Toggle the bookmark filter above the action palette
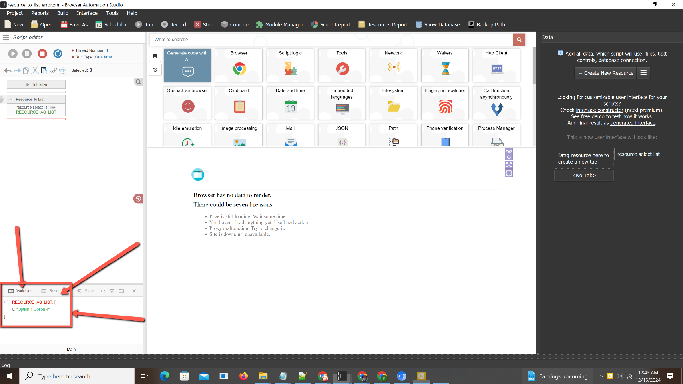 155,56
